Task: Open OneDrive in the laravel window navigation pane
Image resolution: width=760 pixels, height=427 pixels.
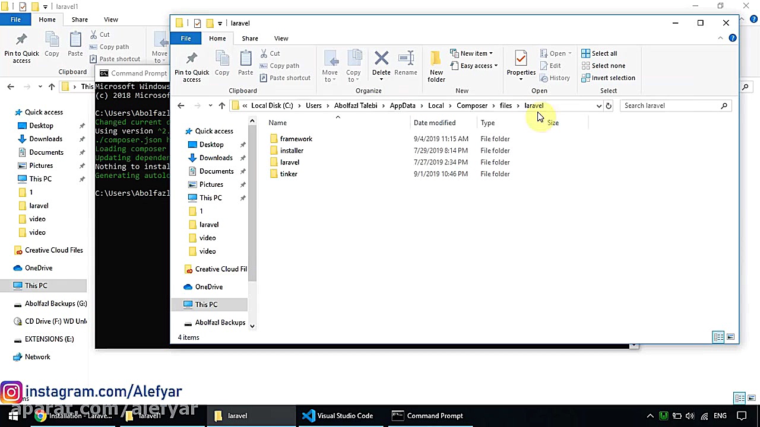Action: [x=209, y=287]
